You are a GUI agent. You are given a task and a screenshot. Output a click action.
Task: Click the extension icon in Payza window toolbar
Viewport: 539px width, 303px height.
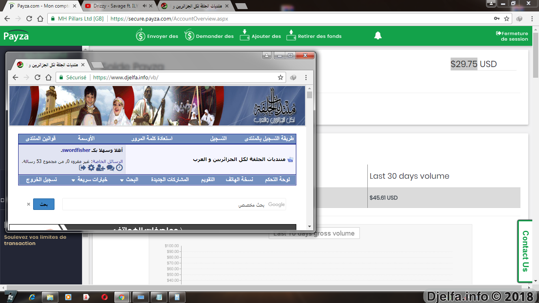519,19
